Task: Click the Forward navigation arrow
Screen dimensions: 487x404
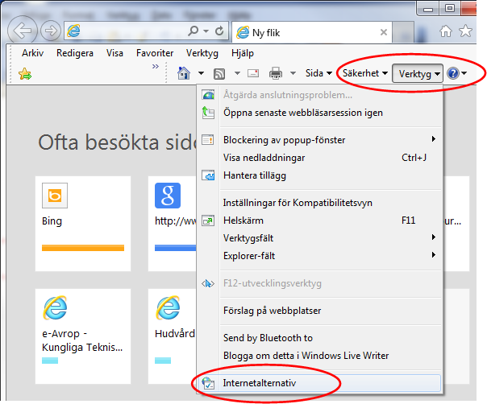Action: point(52,31)
